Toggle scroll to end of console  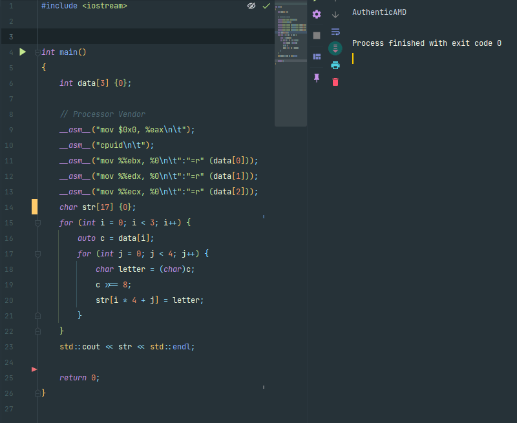click(x=335, y=48)
